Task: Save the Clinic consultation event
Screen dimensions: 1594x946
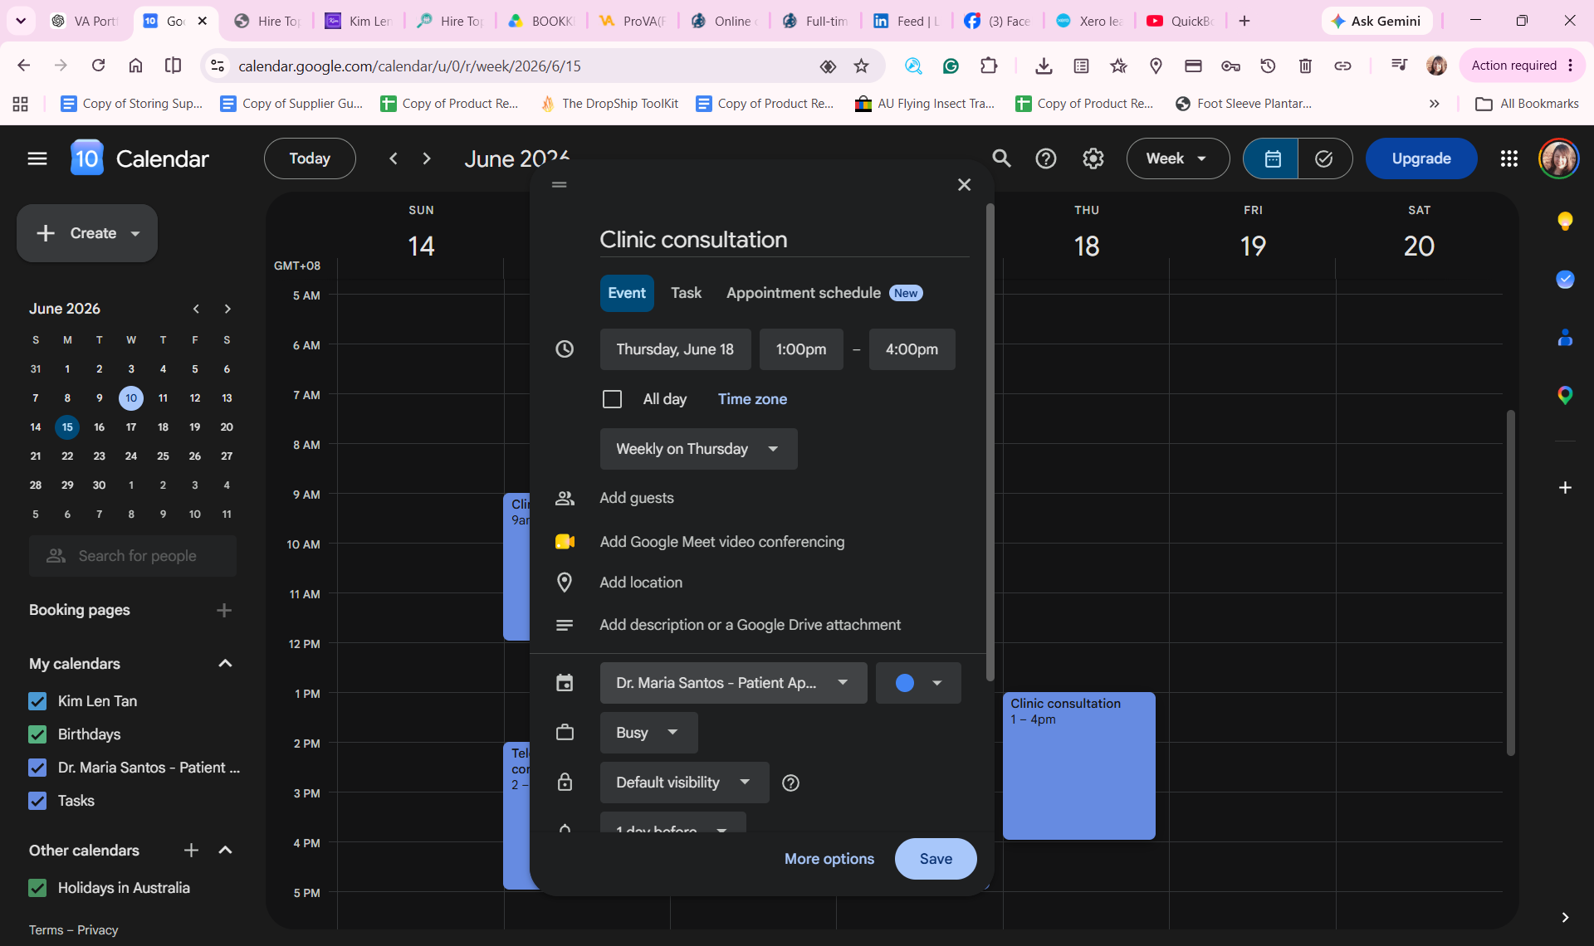Action: coord(936,859)
